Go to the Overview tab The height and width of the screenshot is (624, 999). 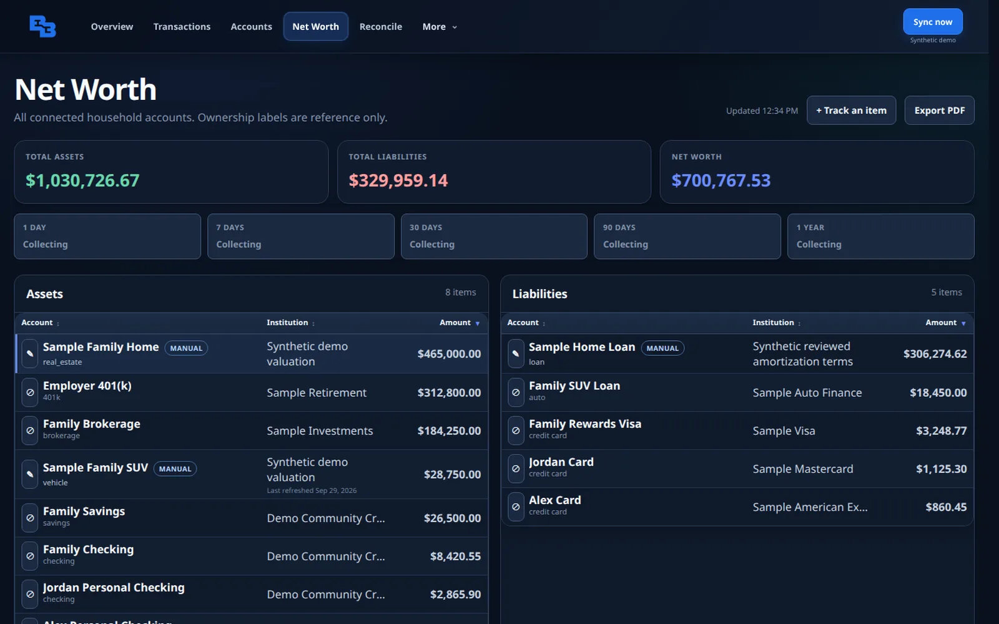pos(112,26)
